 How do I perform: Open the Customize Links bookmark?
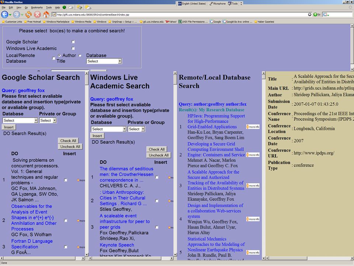[12, 22]
